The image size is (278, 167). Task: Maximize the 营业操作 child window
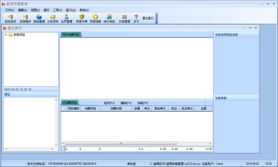250,28
